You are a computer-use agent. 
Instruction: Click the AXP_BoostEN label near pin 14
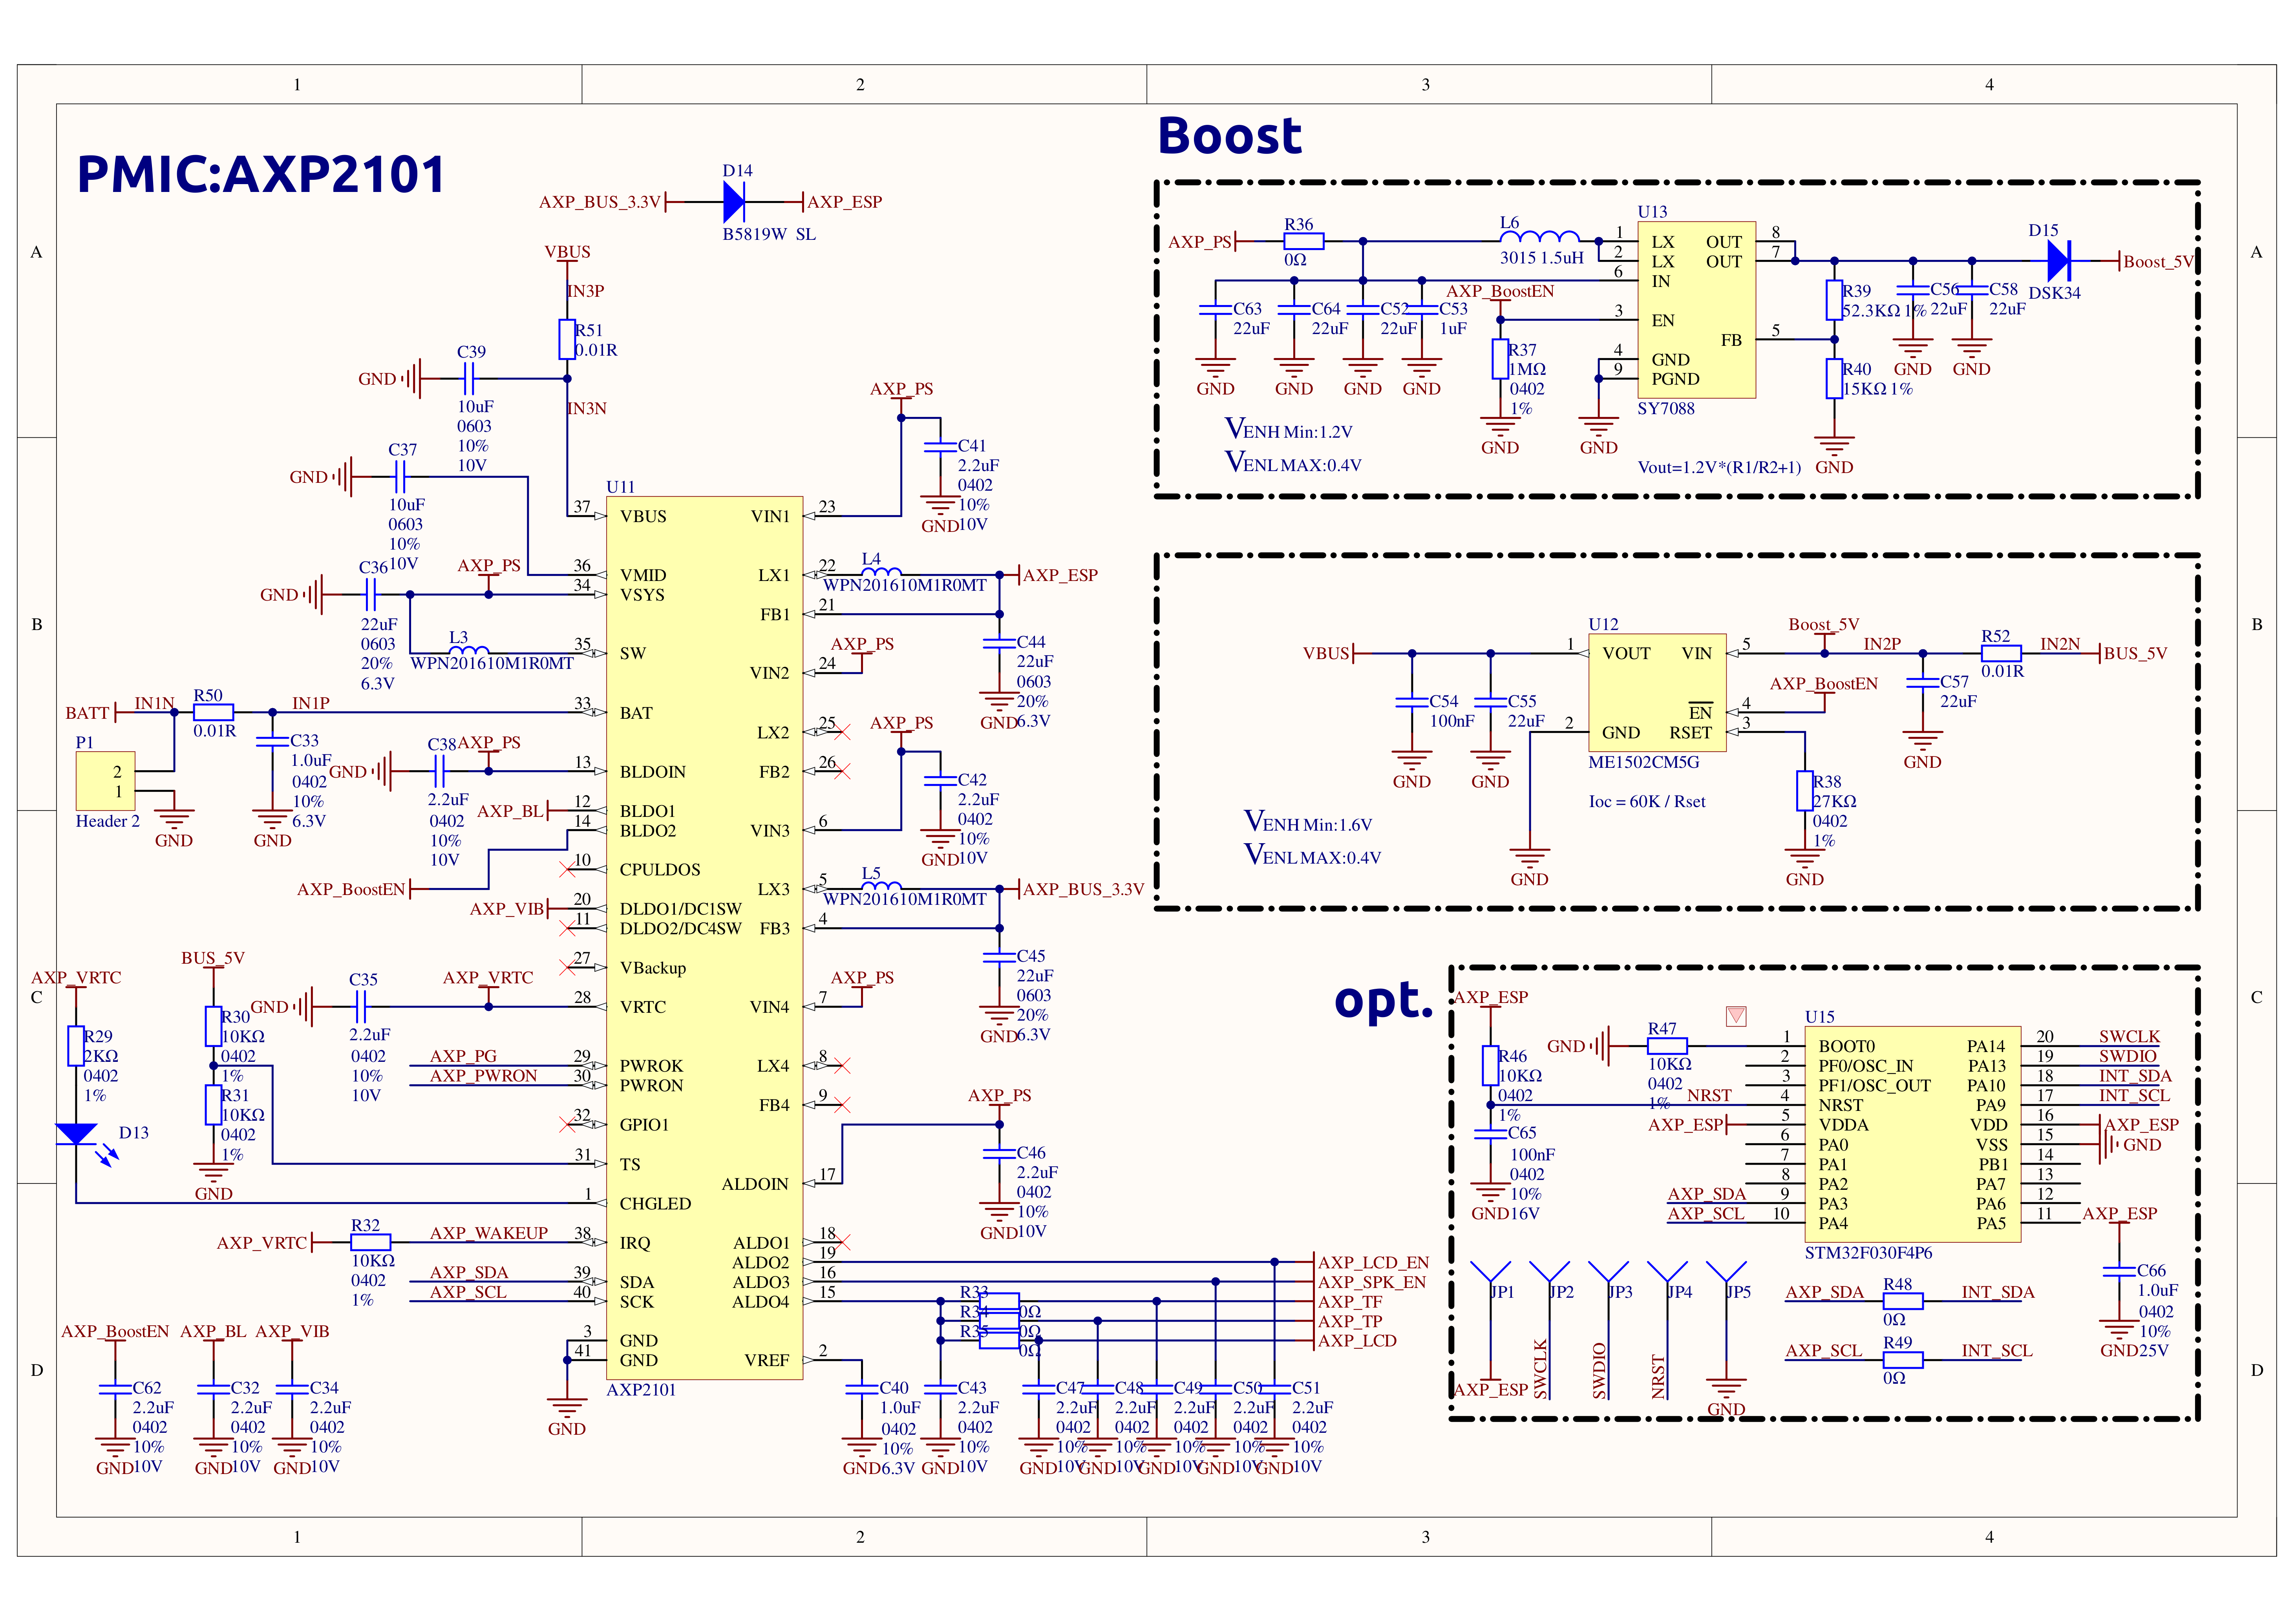[x=351, y=890]
